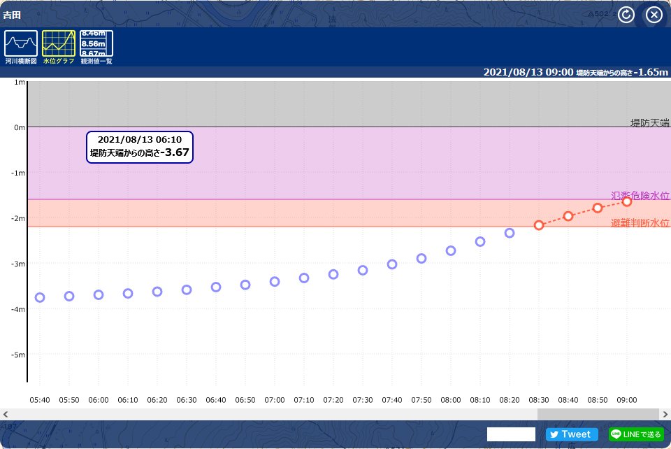Image resolution: width=671 pixels, height=449 pixels.
Task: Reload the graph with the refresh icon
Action: tap(626, 15)
